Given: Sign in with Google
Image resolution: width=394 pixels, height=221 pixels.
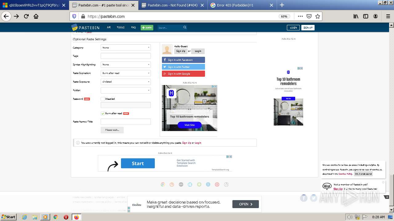Looking at the screenshot, I should (x=183, y=74).
